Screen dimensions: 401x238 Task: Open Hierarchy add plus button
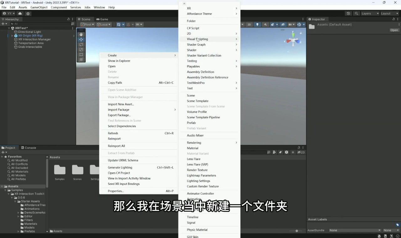pos(4,24)
